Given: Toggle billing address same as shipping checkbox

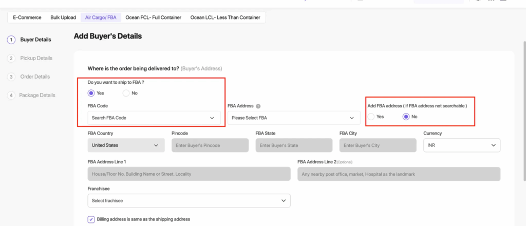Looking at the screenshot, I should tap(91, 219).
